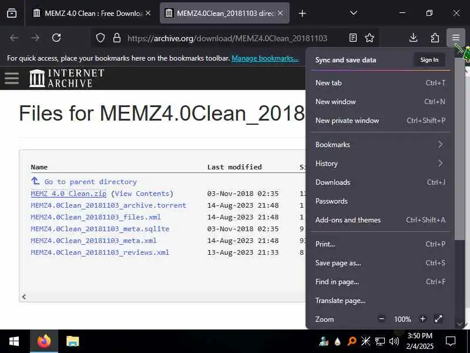Choose Find in page...
The width and height of the screenshot is (470, 353).
coord(380,282)
